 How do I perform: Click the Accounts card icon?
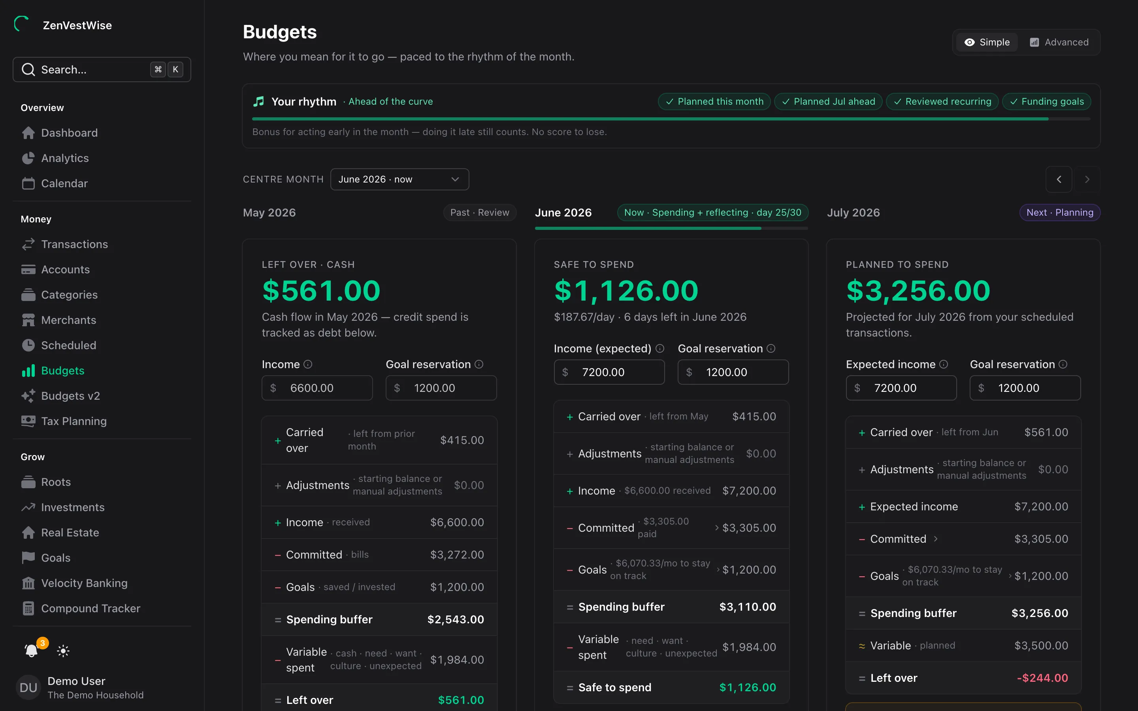point(28,269)
